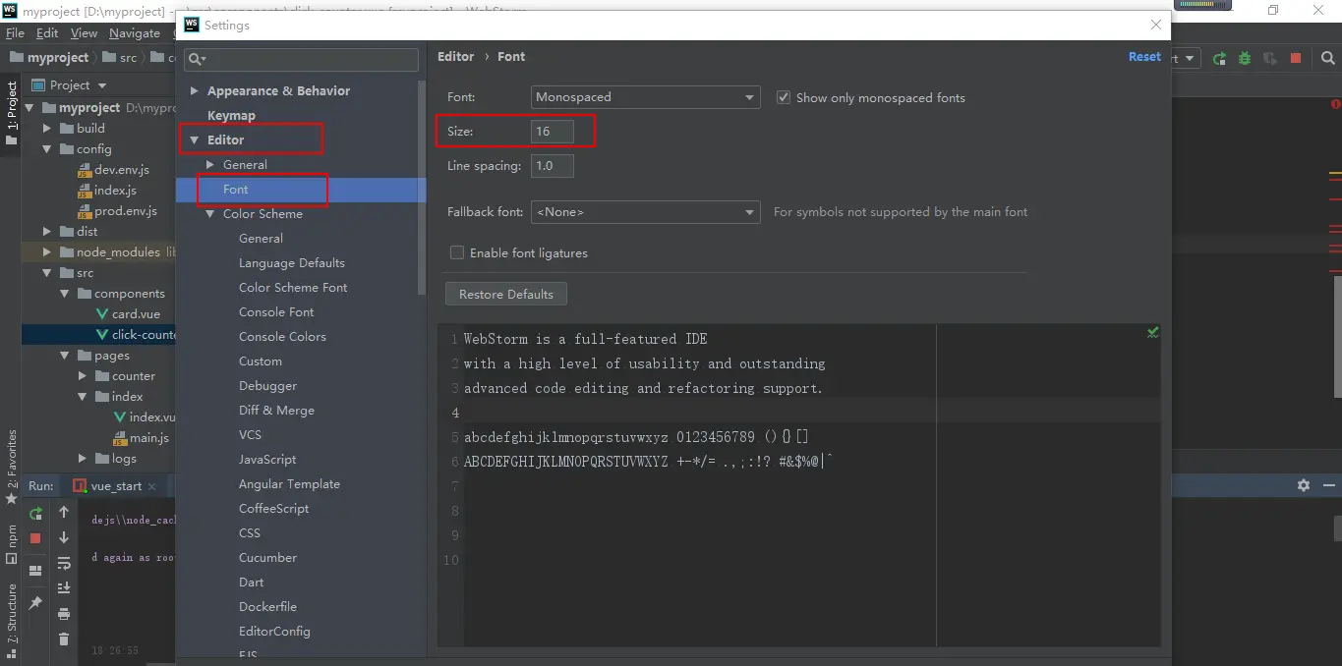Open the View menu

(x=84, y=32)
